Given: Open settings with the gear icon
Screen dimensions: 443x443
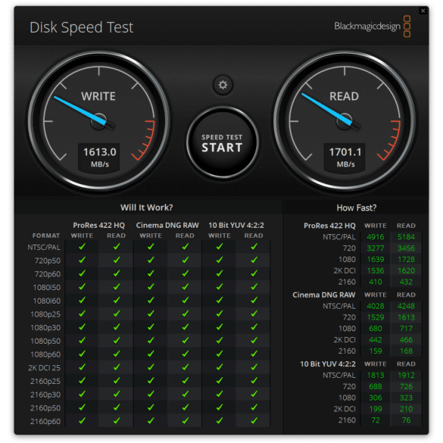Looking at the screenshot, I should pos(223,85).
